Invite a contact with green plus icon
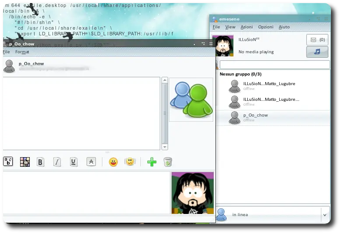Viewport: 341px width, 234px height. pos(152,162)
